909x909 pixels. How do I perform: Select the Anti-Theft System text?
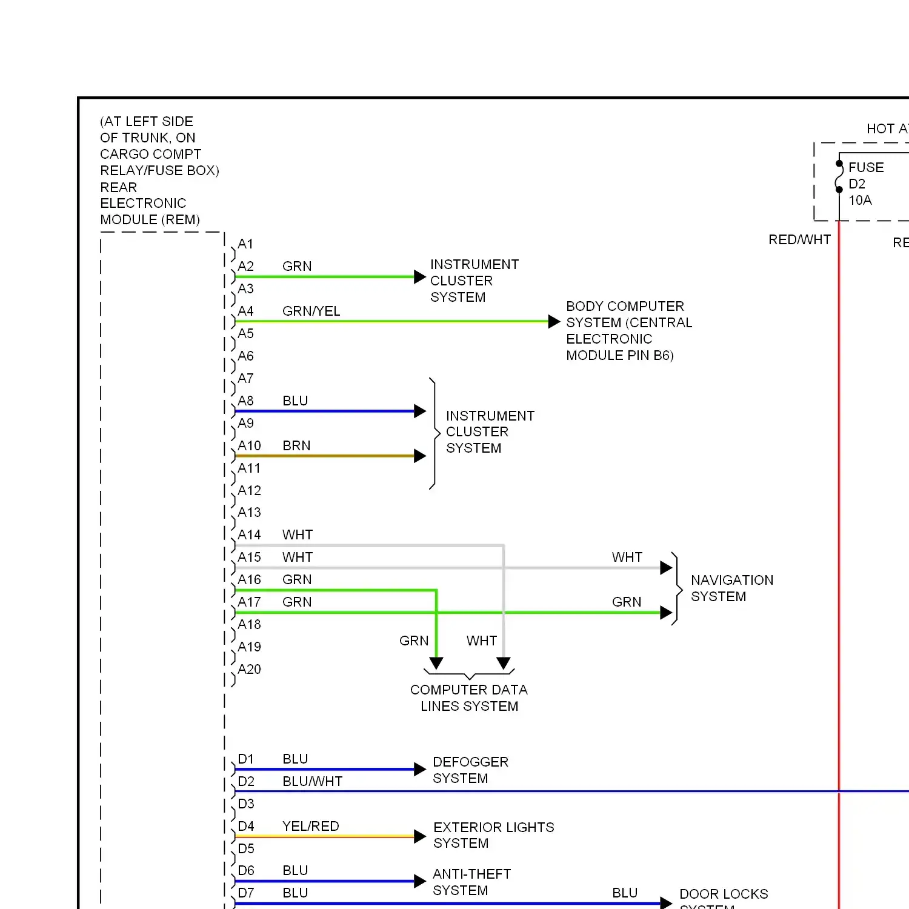click(472, 882)
